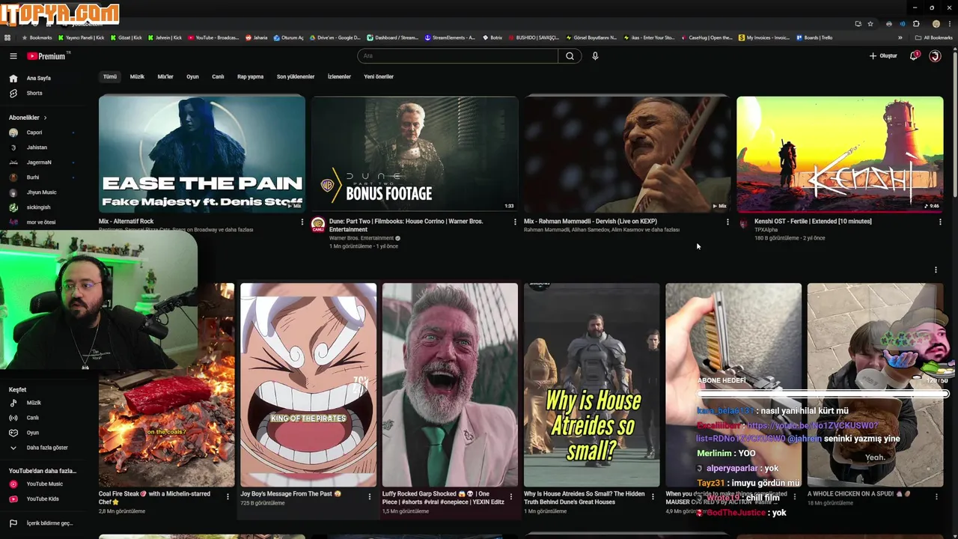The width and height of the screenshot is (958, 539).
Task: Open the Warner Bros. Entertainment channel avatar
Action: point(318,224)
